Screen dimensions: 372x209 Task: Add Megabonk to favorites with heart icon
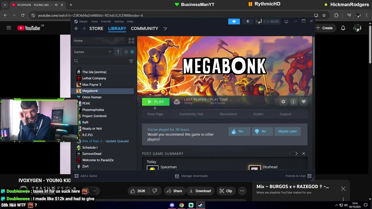click(303, 102)
